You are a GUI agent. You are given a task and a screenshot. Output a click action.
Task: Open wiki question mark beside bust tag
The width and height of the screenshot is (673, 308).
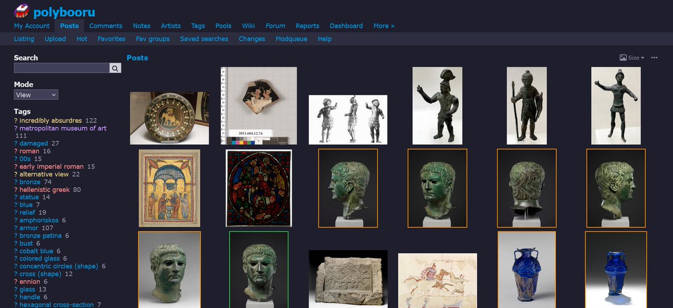click(x=16, y=243)
